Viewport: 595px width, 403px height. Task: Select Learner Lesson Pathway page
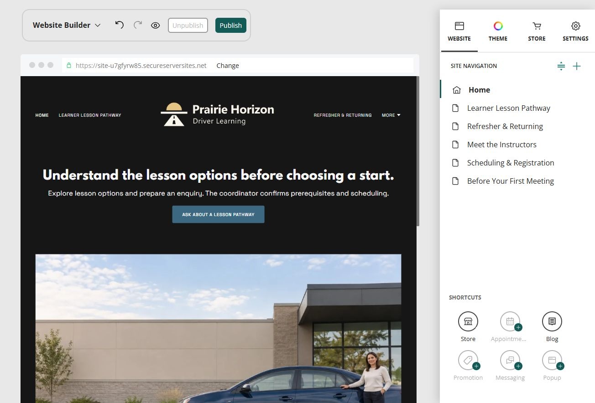[517, 108]
